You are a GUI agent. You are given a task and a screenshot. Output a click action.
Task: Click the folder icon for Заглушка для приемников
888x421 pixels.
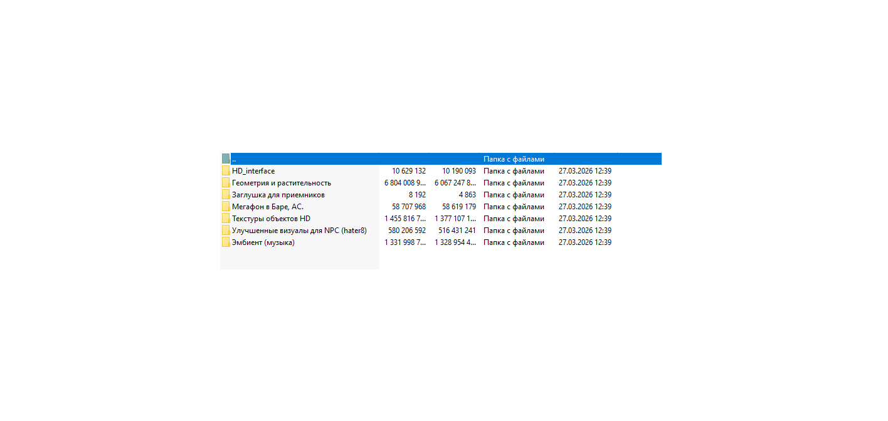(x=226, y=195)
